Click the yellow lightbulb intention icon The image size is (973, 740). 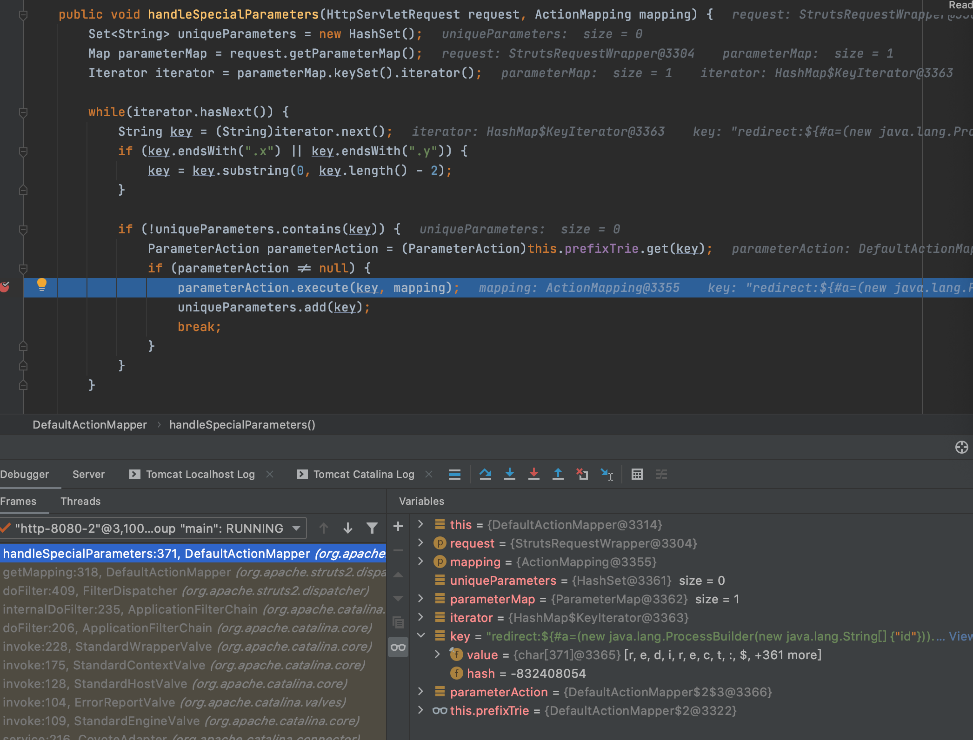(41, 284)
